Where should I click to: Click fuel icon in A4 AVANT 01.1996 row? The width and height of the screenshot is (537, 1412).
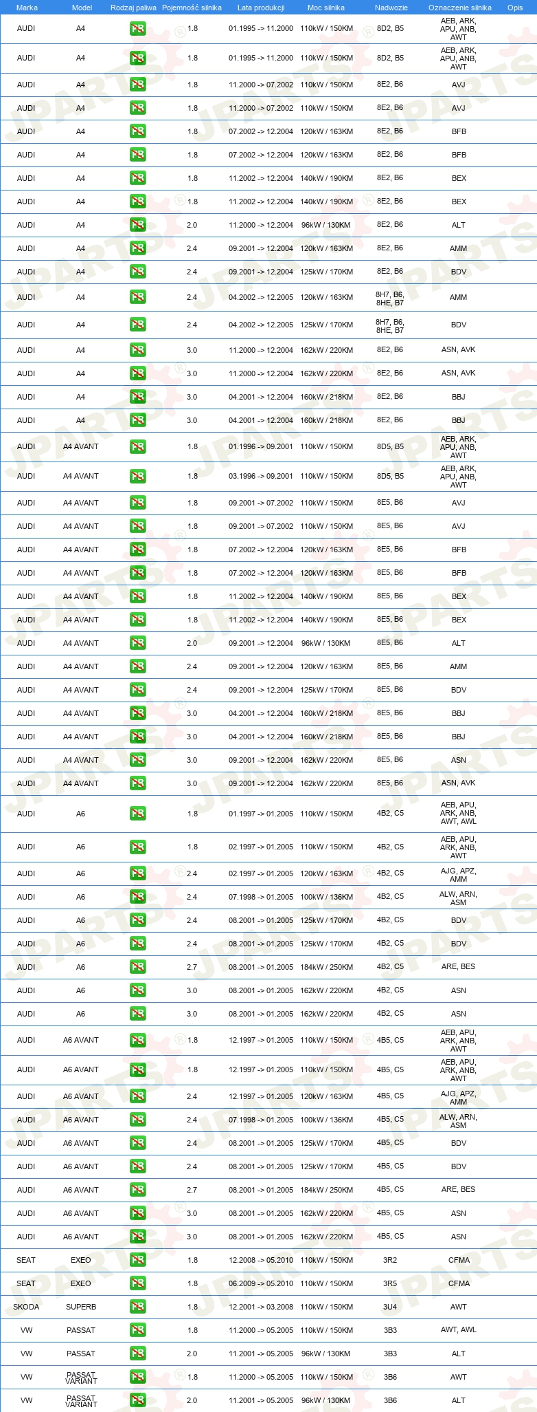tap(137, 446)
